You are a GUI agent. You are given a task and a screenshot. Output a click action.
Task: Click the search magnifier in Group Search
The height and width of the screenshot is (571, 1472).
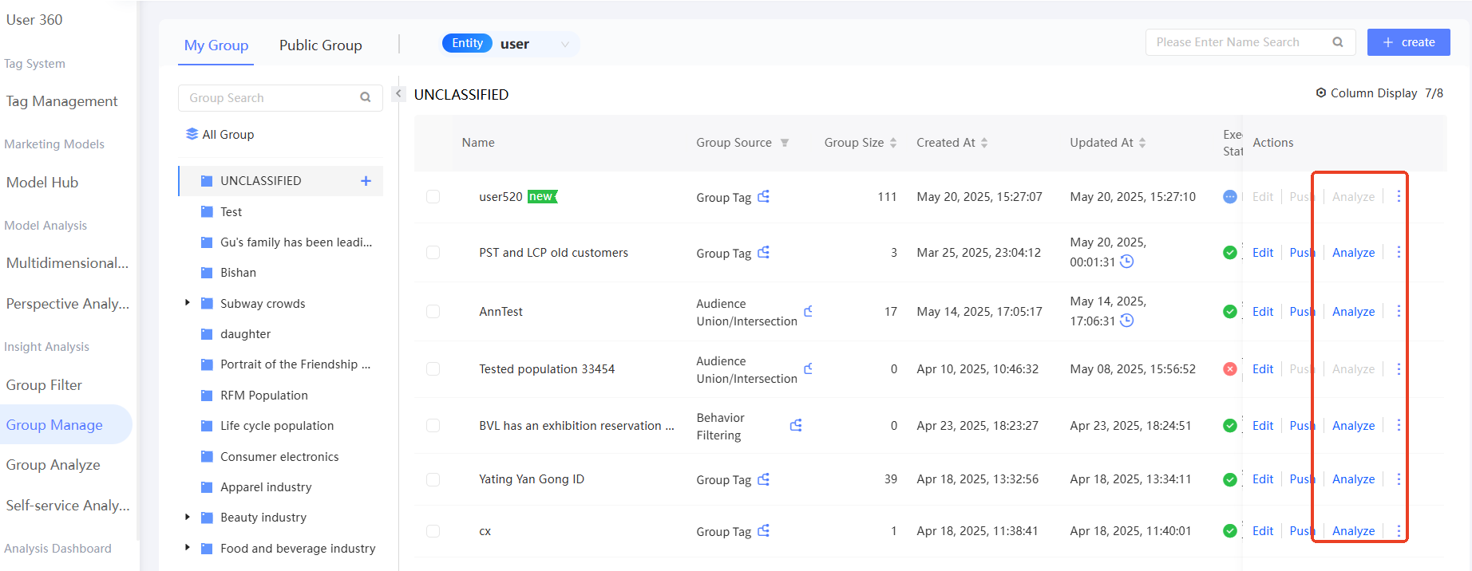366,98
